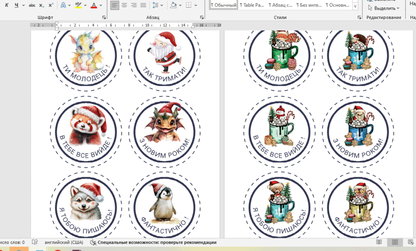
Task: Open Шрифт dialog launcher
Action: (104, 18)
